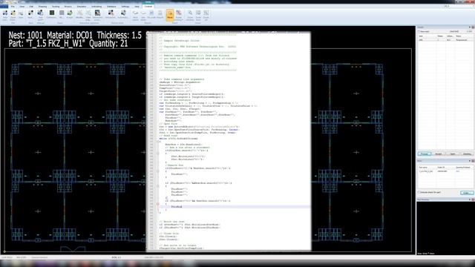Pin the Nests panel using pin icon
The width and height of the screenshot is (475, 267).
470,27
